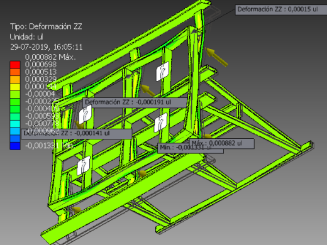Click the red swatch in the color legend
The height and width of the screenshot is (245, 327).
coord(15,65)
